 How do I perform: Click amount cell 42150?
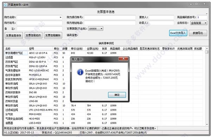(x=93, y=53)
